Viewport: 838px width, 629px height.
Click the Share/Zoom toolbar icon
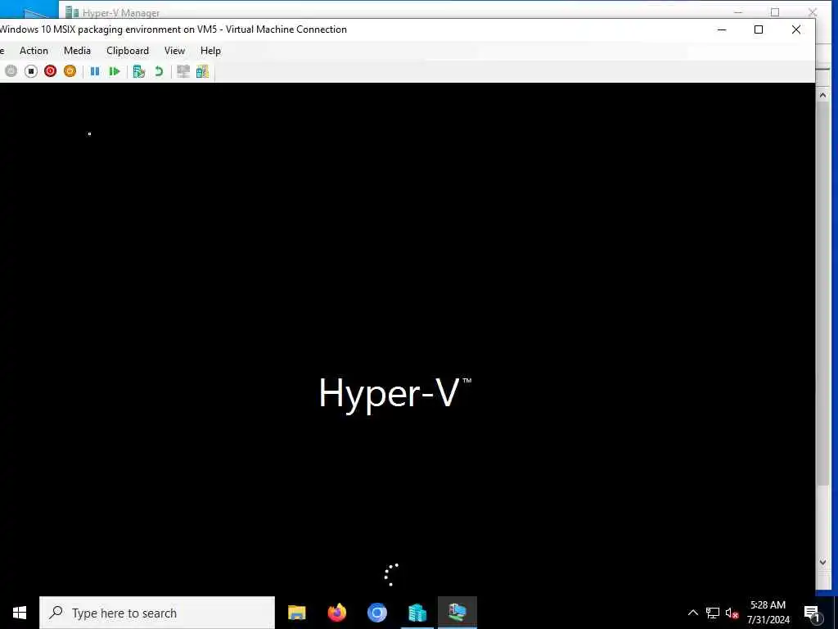203,71
